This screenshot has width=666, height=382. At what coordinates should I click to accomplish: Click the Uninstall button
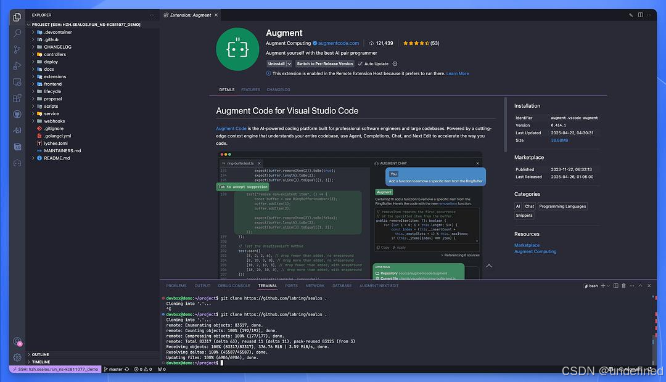click(276, 63)
